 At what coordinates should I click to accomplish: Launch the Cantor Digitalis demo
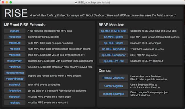coord(114,86)
